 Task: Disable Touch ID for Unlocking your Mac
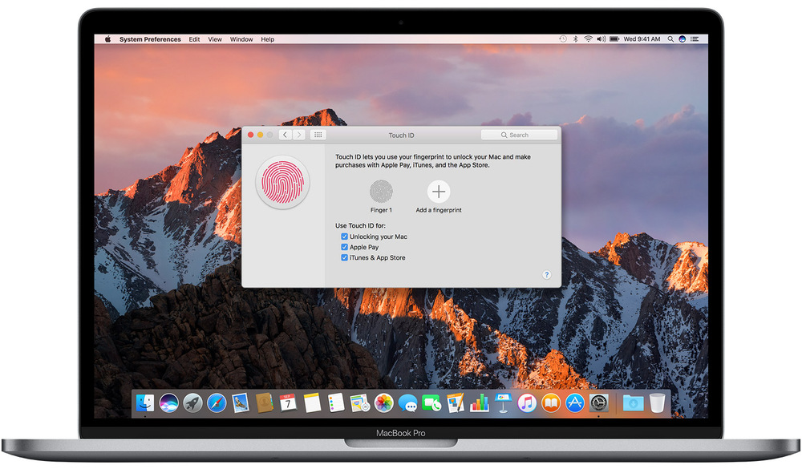click(344, 237)
